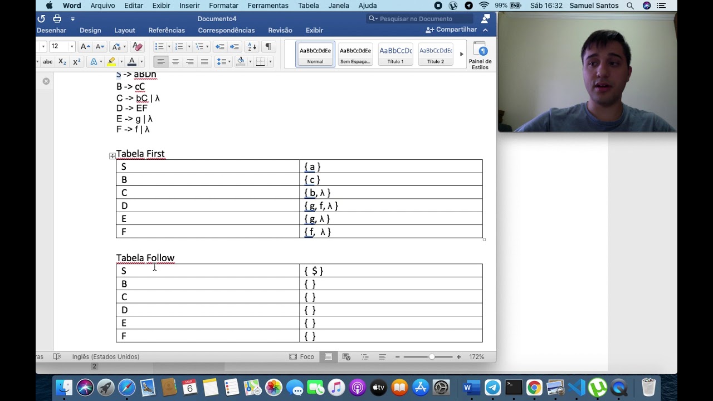Open the Tabela menu in the menu bar
Viewport: 713px width, 401px height.
point(309,6)
